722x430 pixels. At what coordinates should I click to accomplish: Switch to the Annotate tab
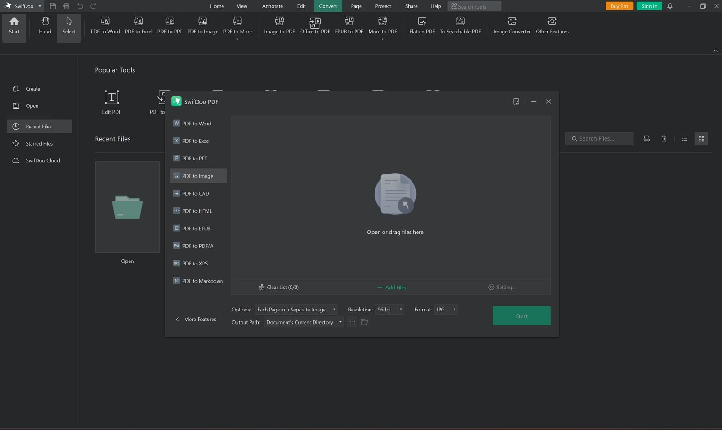coord(273,6)
